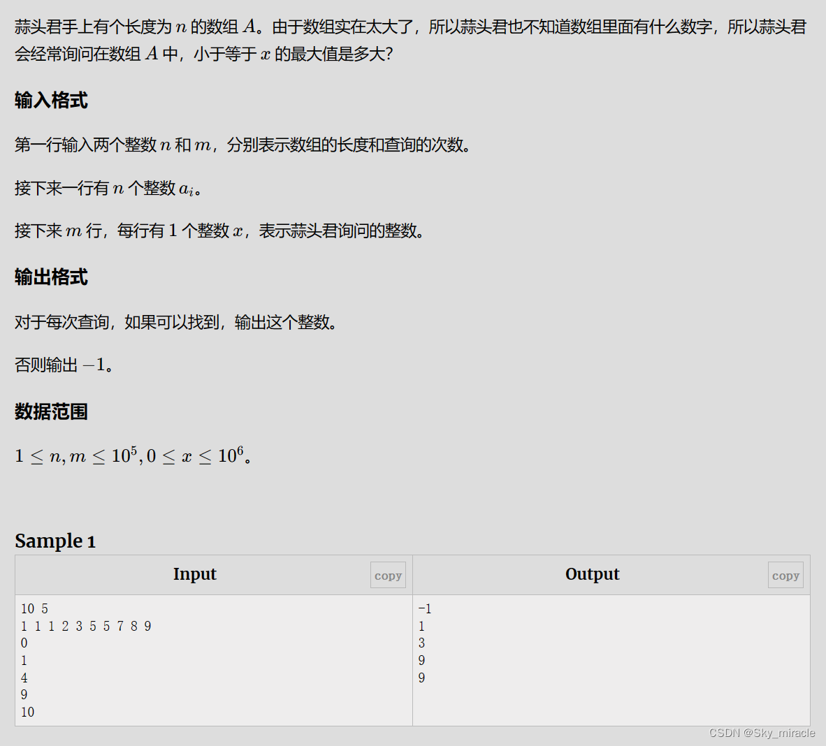Click the Output column header
Image resolution: width=826 pixels, height=746 pixels.
(x=592, y=574)
